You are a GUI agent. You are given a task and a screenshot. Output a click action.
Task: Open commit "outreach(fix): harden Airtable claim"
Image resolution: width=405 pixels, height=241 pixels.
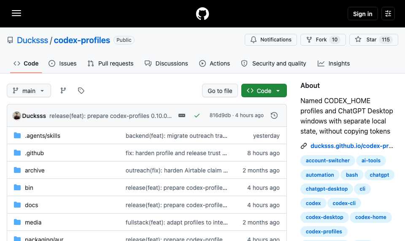pyautogui.click(x=177, y=170)
